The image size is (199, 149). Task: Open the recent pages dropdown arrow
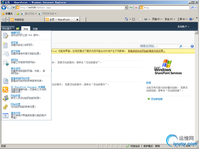14,8
